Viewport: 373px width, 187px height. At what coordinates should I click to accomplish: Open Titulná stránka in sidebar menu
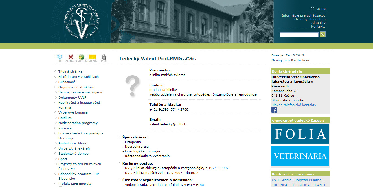pos(70,71)
